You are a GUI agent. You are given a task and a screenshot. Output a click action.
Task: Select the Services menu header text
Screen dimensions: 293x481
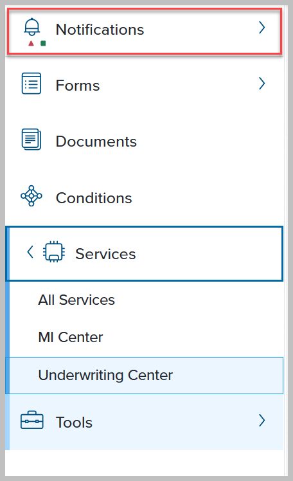(x=105, y=254)
